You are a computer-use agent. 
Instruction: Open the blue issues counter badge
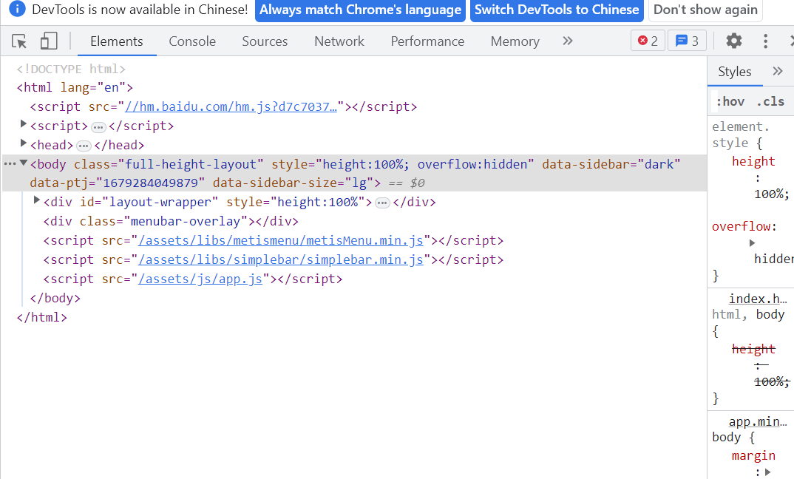tap(687, 41)
